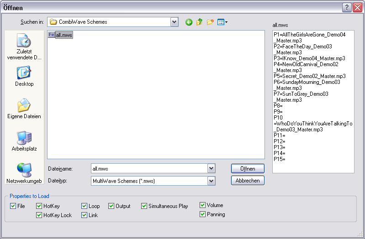Go up one folder level
Viewport: 365px width, 239px height.
199,22
